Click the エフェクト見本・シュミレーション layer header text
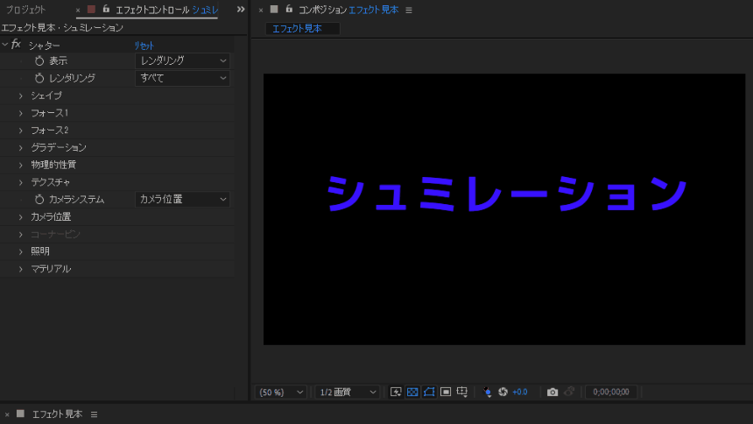Screen dimensions: 753x424 click(62, 28)
